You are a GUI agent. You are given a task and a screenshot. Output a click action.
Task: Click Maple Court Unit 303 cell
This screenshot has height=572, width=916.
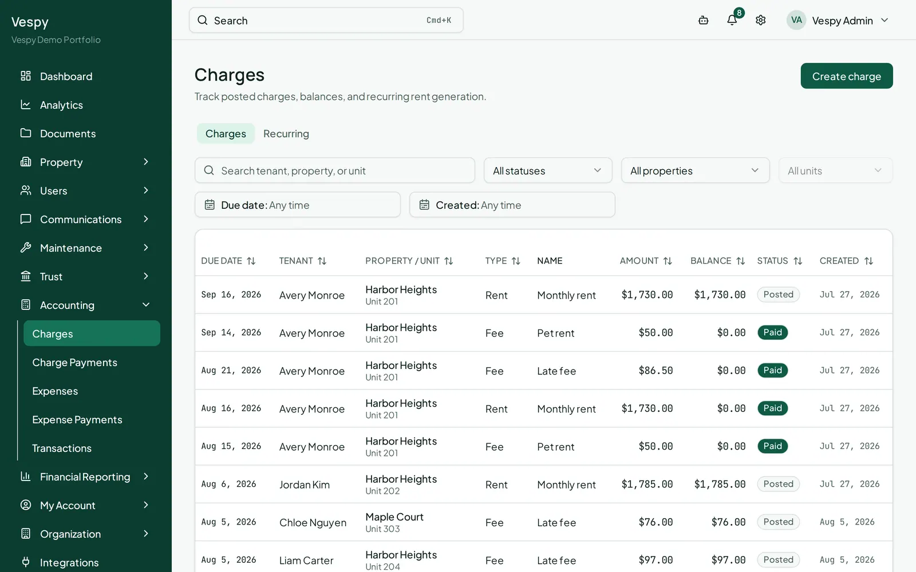394,522
